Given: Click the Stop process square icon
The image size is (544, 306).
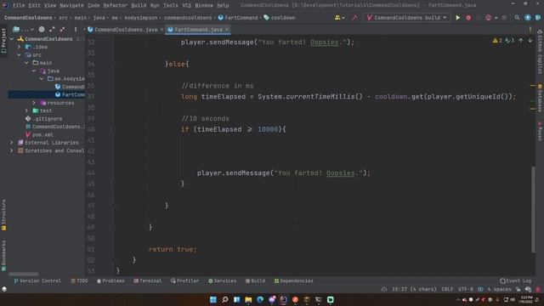Looking at the screenshot, I should pos(504,18).
